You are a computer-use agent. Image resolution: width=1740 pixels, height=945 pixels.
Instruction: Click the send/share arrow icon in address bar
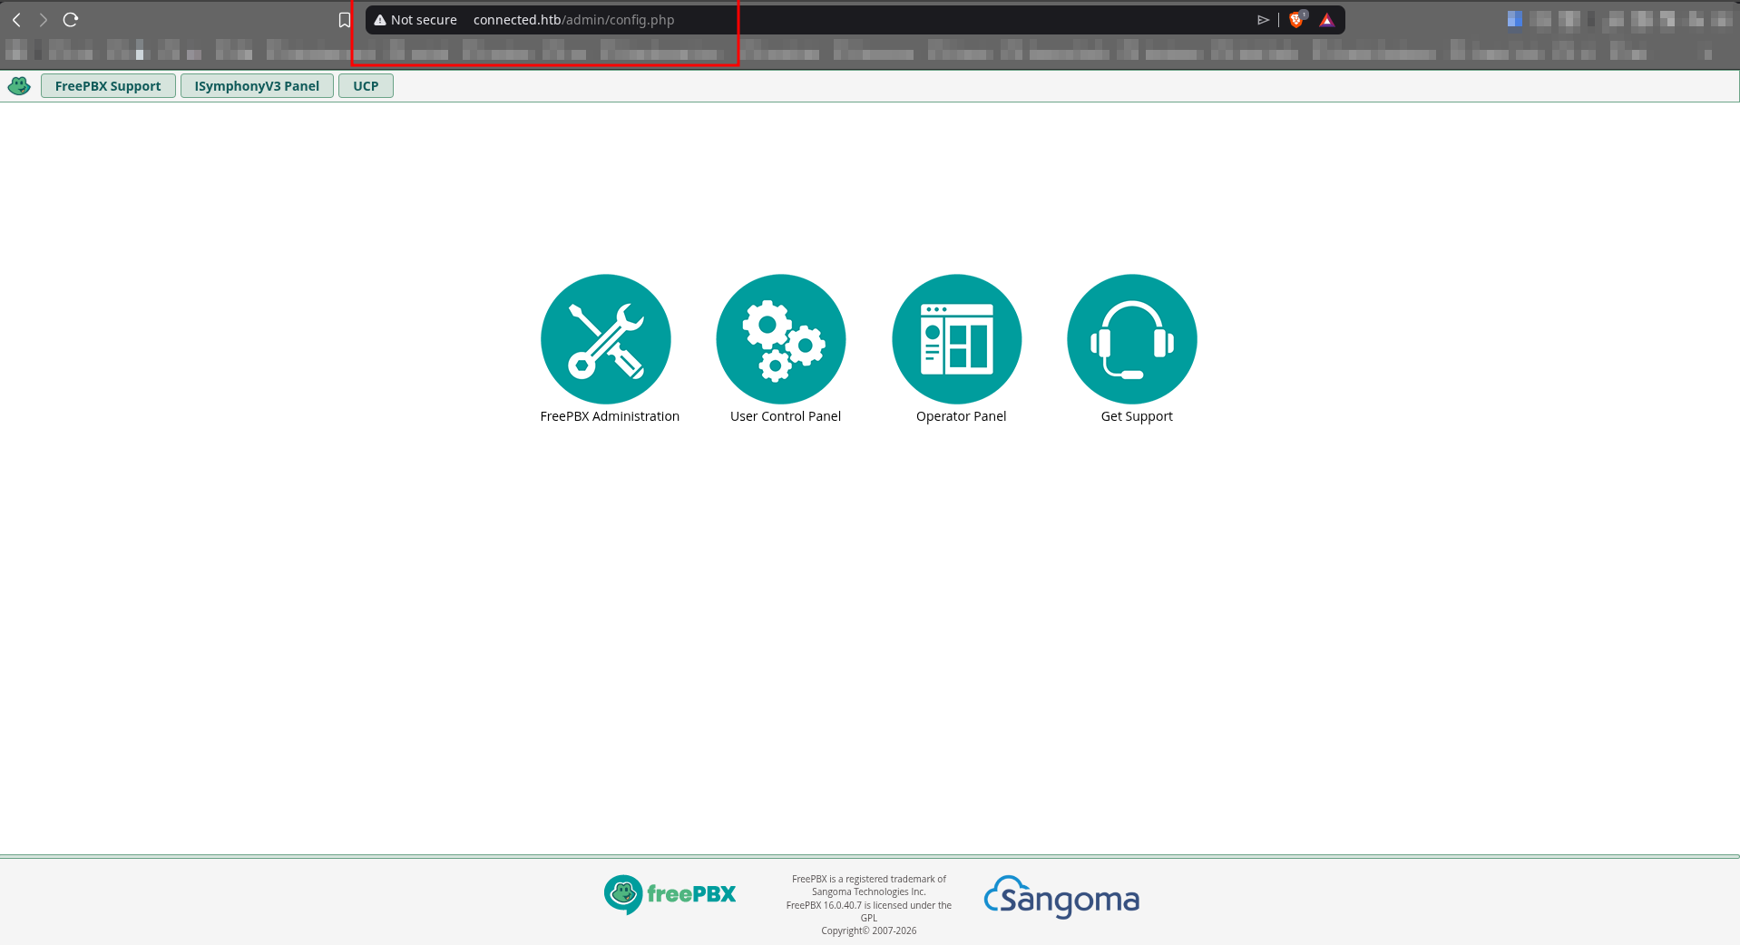pyautogui.click(x=1263, y=20)
